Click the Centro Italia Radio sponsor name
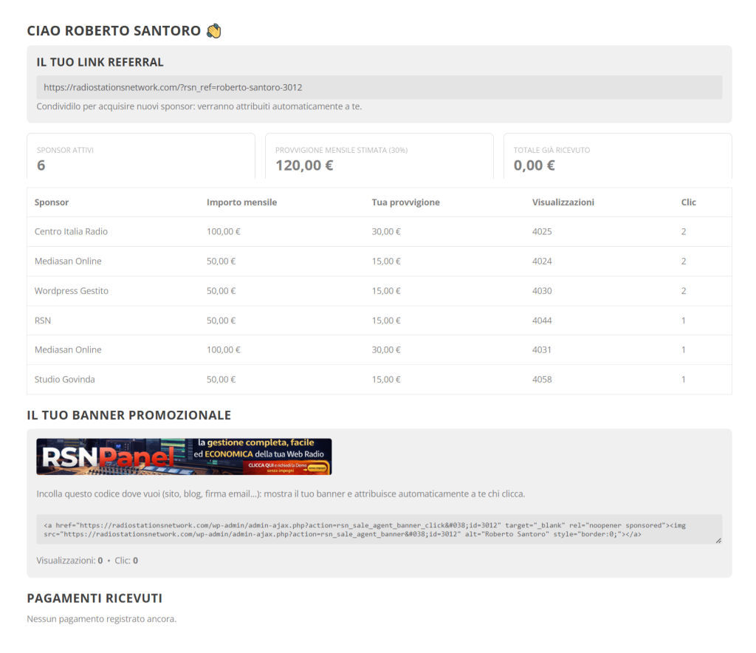 (71, 231)
